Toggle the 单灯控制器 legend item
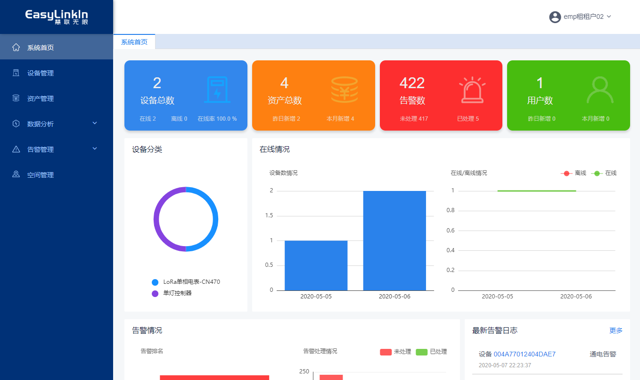640x380 pixels. pyautogui.click(x=172, y=293)
